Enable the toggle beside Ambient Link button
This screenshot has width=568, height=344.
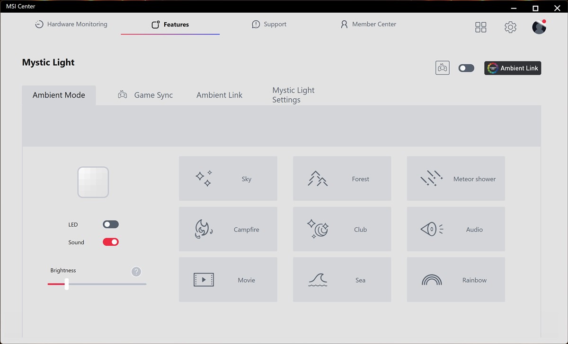click(466, 68)
